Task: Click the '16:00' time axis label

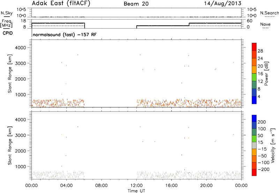Action: (x=171, y=186)
